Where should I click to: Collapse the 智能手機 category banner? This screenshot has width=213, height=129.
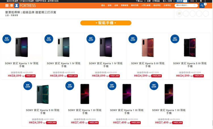[106, 23]
